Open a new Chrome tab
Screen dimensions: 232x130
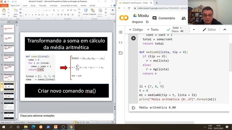coord(157,3)
